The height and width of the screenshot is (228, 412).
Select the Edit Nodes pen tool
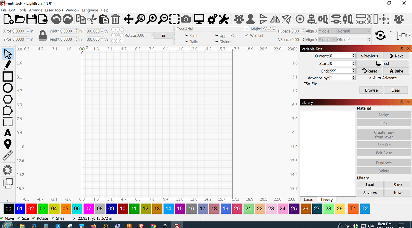[7, 65]
